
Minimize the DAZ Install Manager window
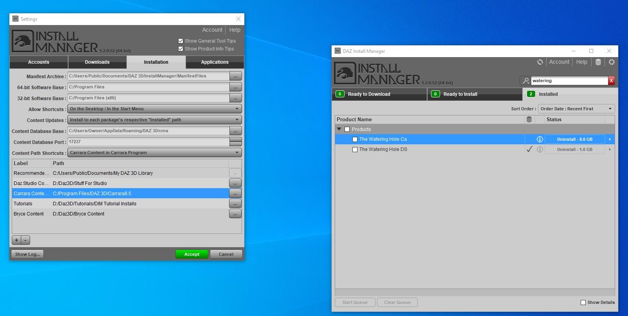click(573, 51)
